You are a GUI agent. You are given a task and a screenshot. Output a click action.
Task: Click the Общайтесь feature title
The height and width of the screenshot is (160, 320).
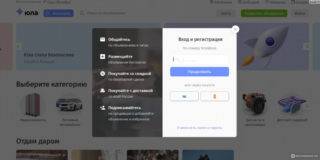(x=119, y=39)
